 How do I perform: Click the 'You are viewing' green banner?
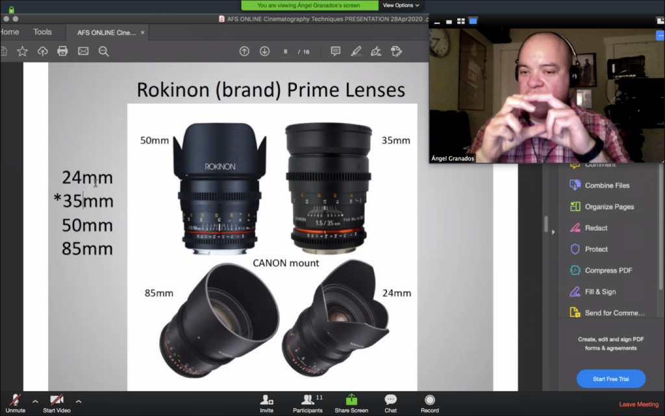308,5
